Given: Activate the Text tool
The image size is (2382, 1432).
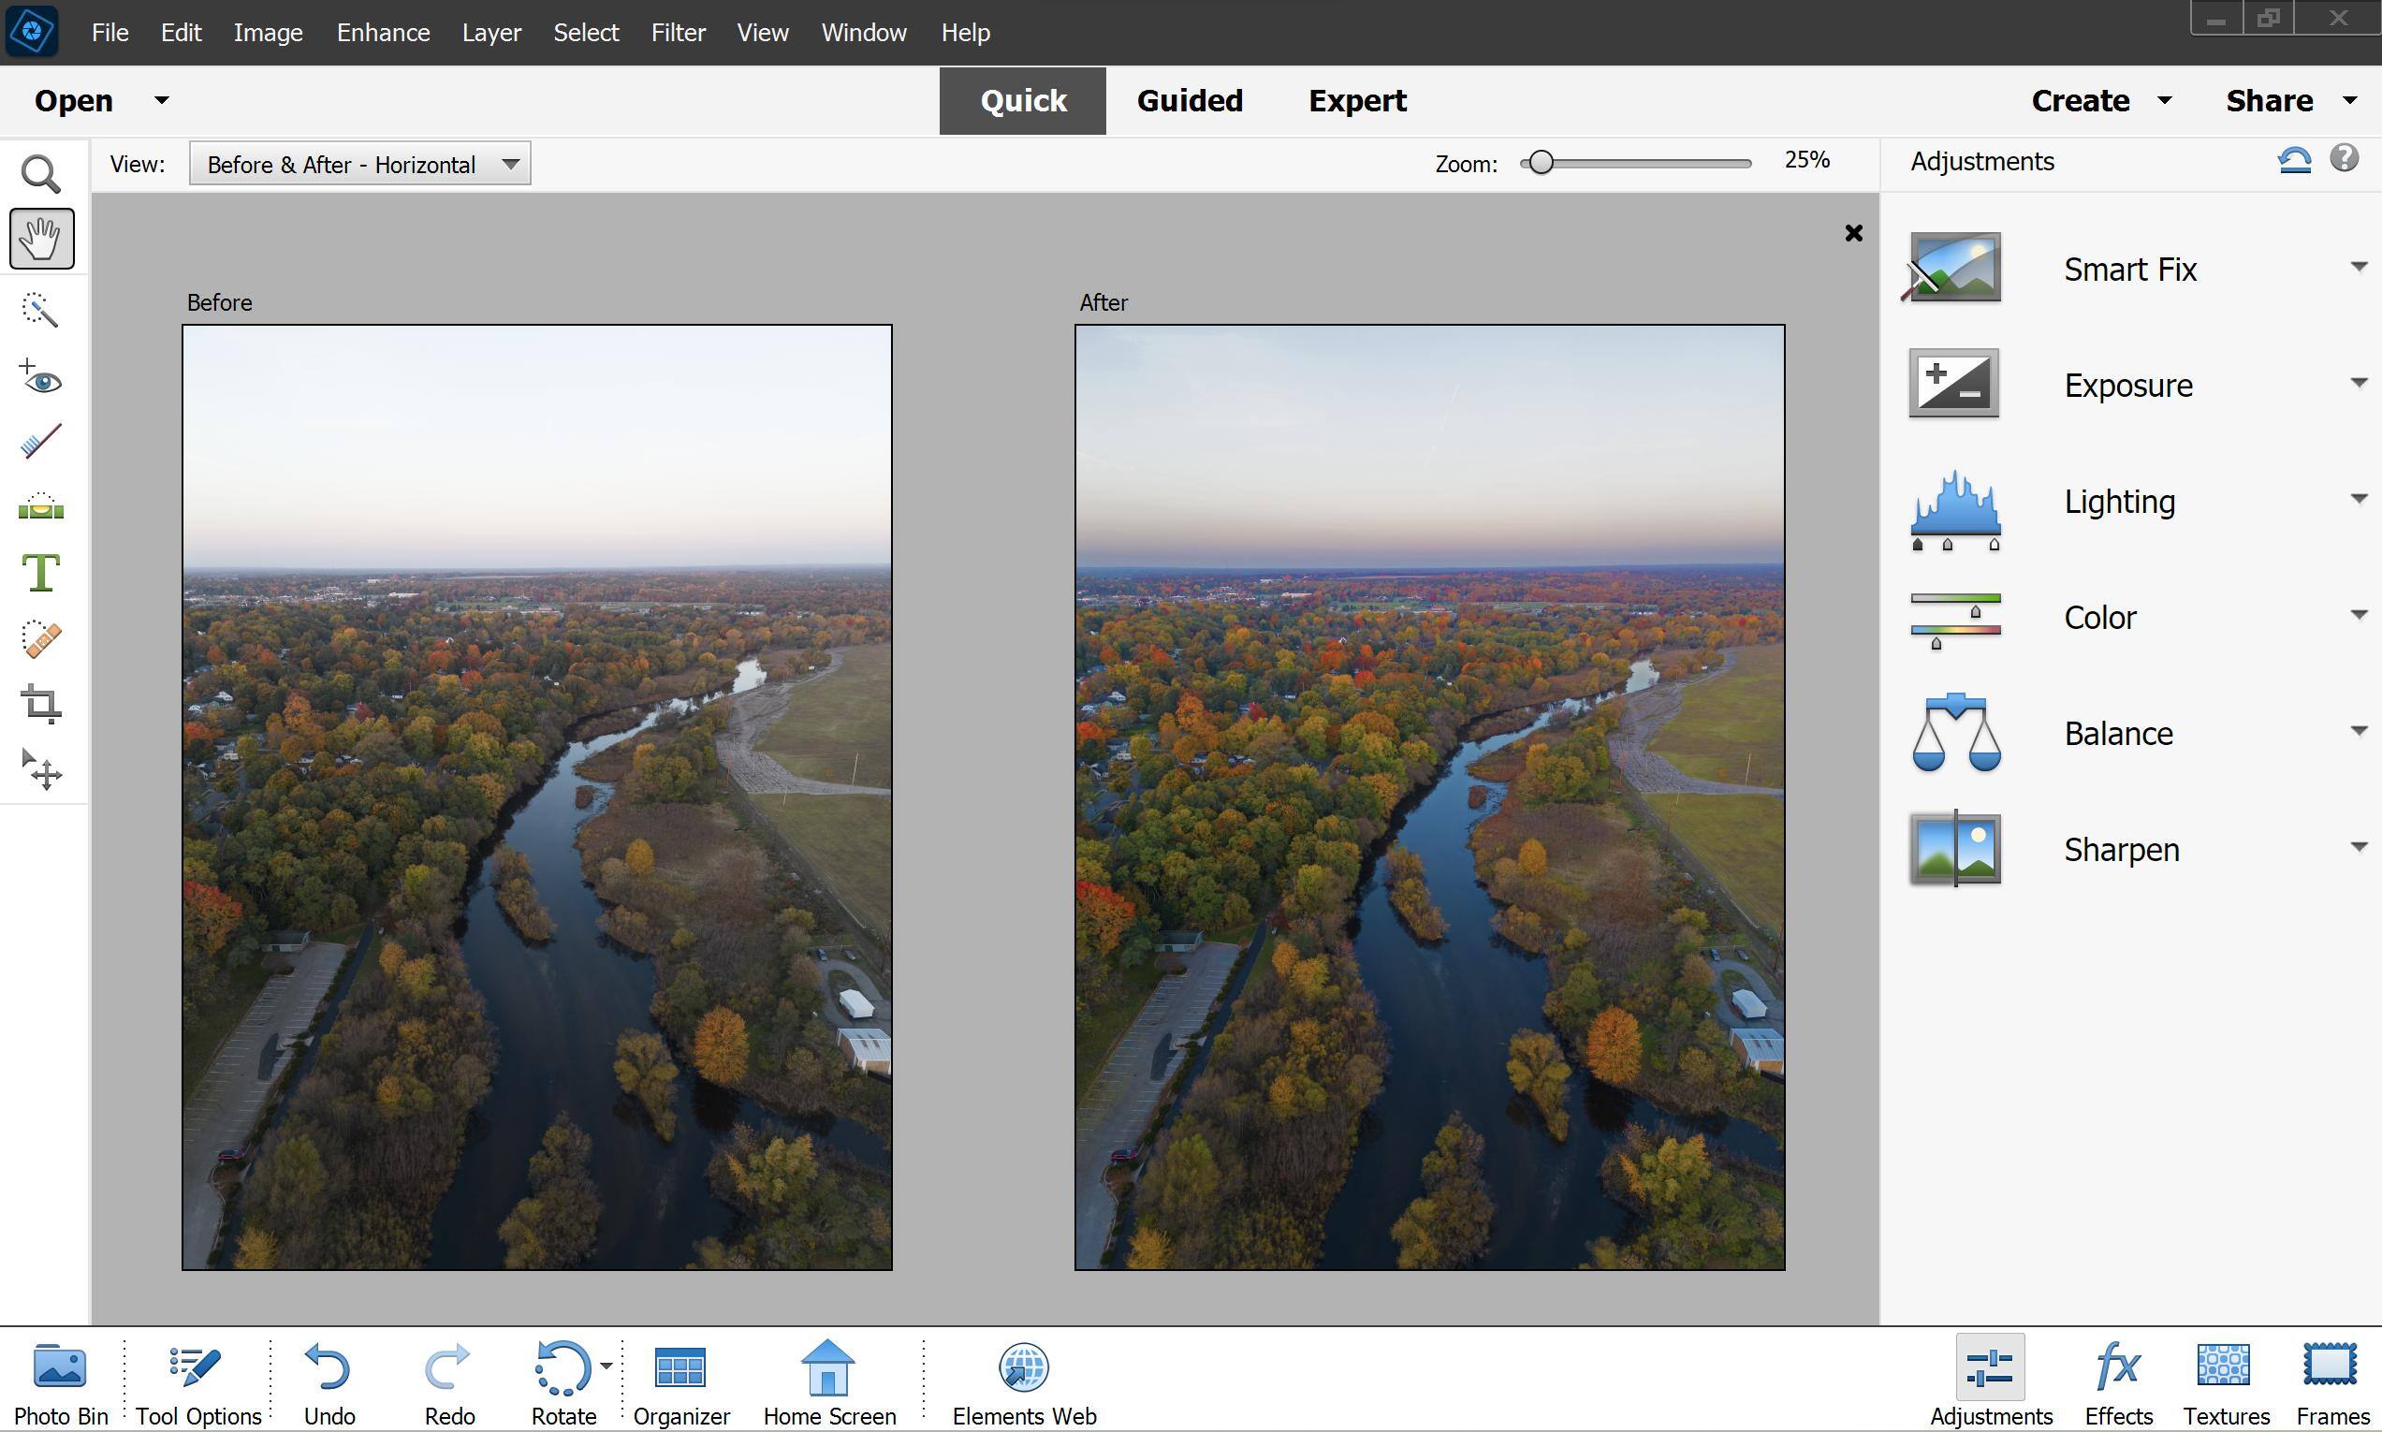Looking at the screenshot, I should (40, 573).
